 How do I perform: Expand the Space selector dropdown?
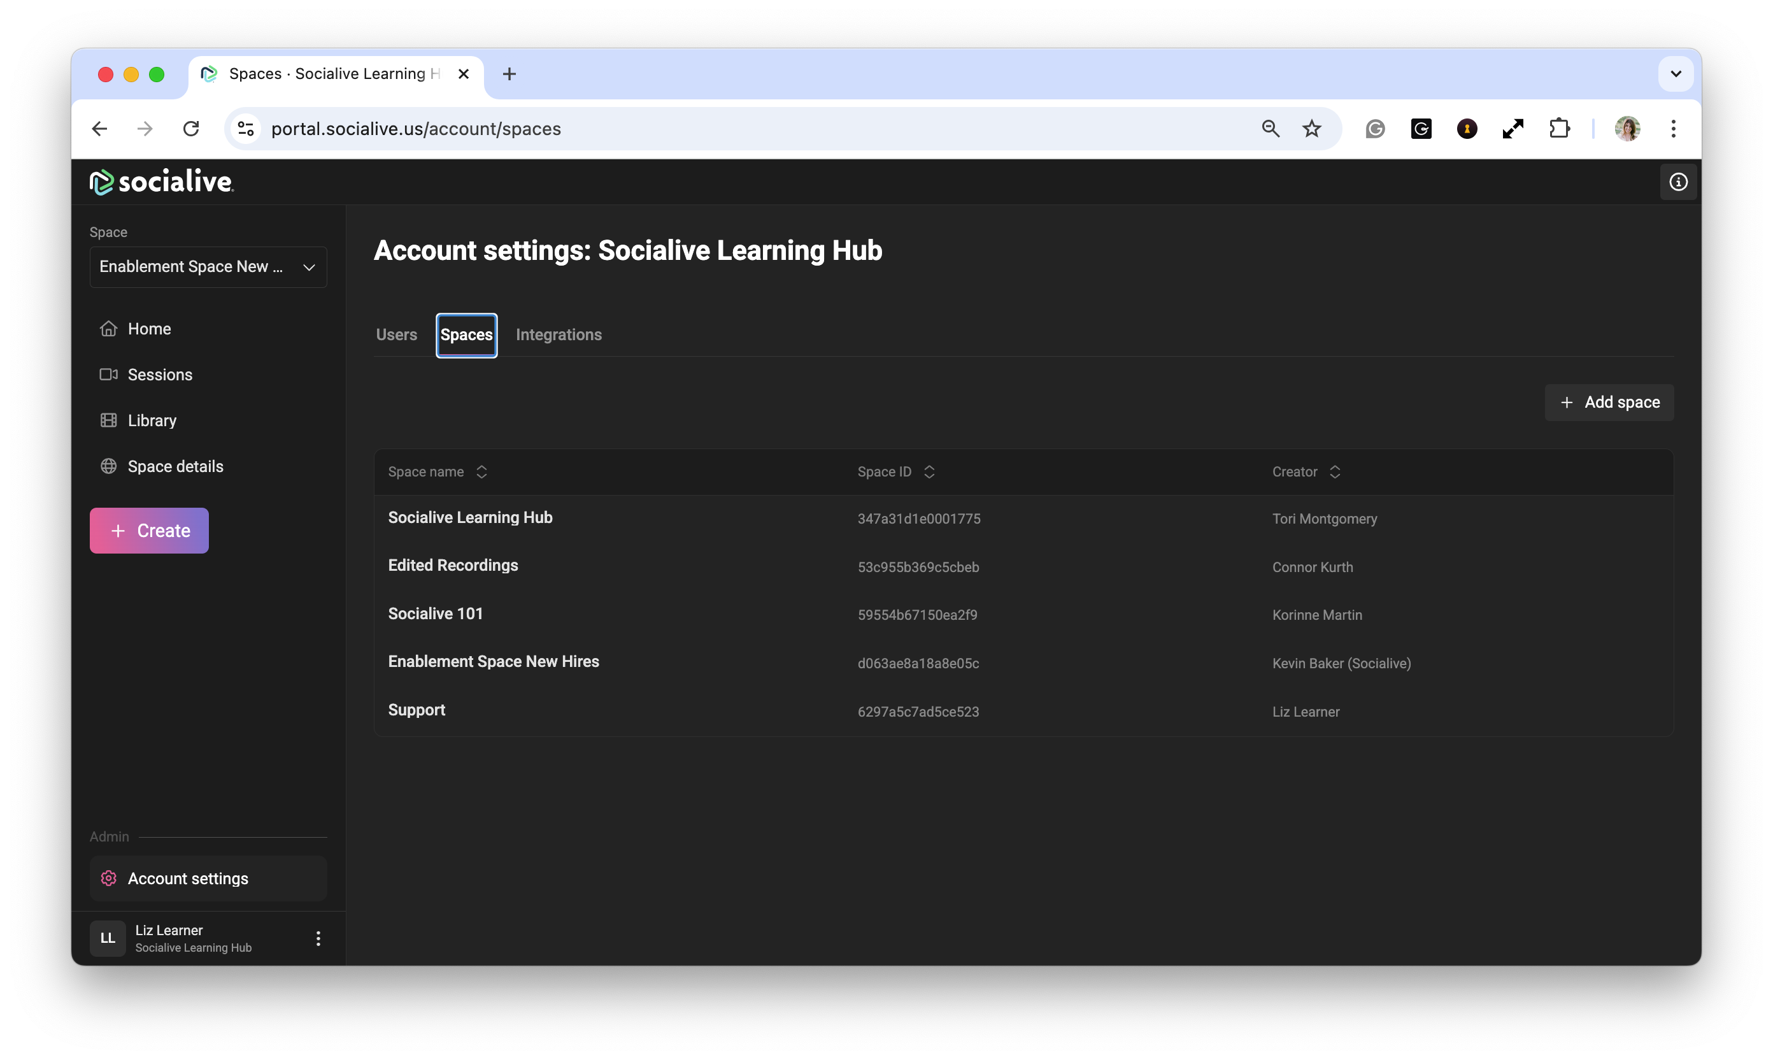pos(208,266)
